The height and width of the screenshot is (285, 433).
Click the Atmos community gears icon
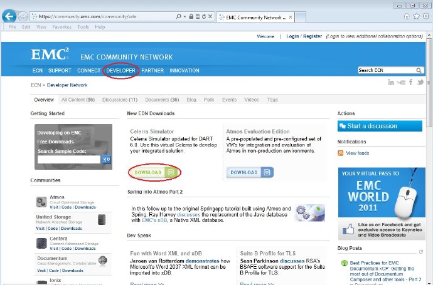41,202
